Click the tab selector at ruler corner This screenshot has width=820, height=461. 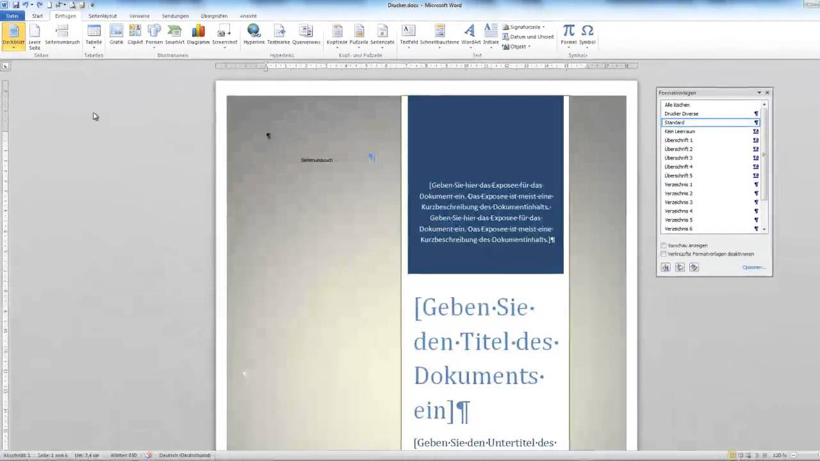click(5, 66)
